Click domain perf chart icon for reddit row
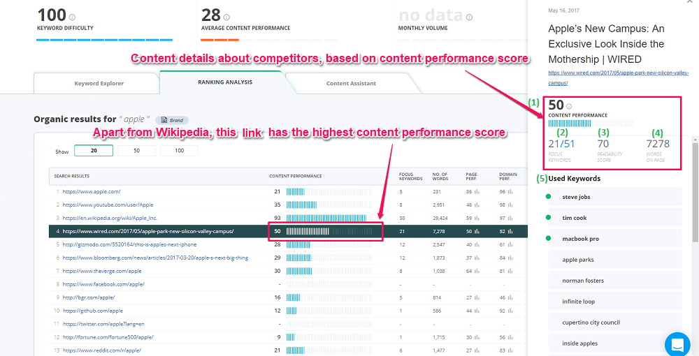This screenshot has width=699, height=356. [x=510, y=350]
